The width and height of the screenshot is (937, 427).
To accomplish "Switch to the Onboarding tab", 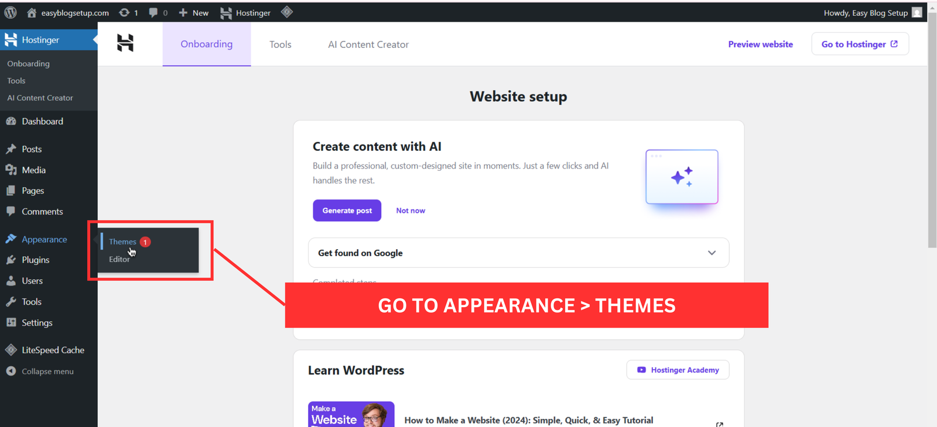I will click(x=207, y=44).
